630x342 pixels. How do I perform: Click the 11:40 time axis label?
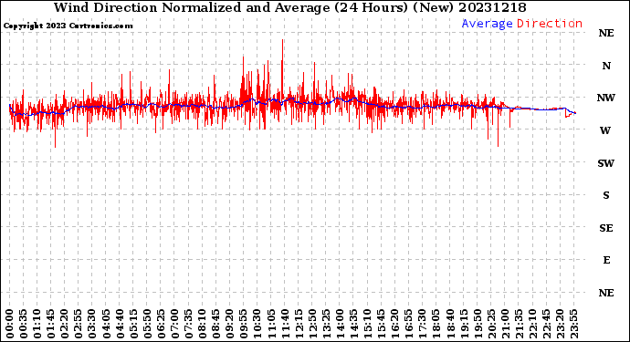tap(285, 324)
